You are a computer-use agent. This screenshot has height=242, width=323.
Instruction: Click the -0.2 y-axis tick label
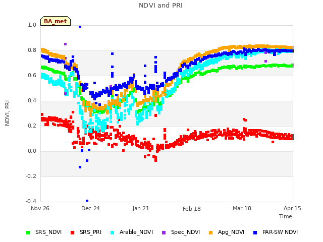click(31, 176)
